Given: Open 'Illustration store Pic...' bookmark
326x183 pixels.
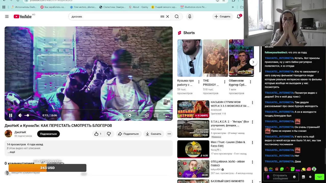Looking at the screenshot, I should (194, 7).
